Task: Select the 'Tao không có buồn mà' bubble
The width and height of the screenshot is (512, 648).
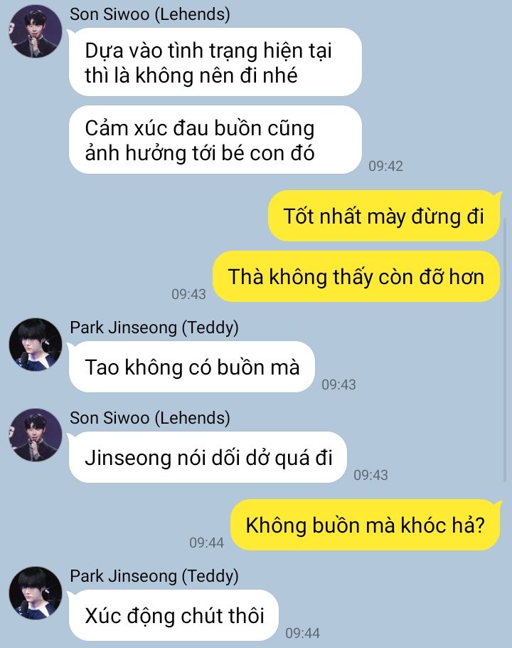Action: click(x=192, y=367)
